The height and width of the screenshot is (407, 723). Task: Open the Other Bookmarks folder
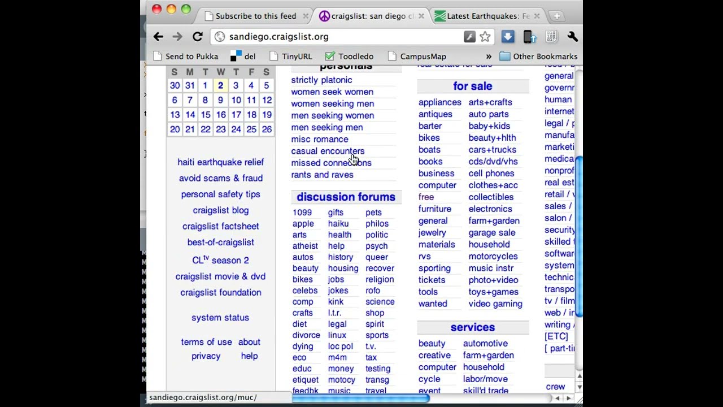tap(538, 57)
